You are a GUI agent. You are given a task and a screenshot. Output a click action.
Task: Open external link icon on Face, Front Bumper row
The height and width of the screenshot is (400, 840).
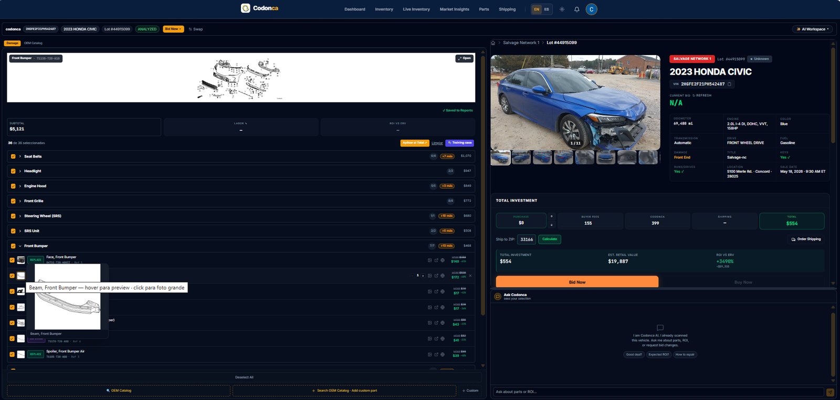tap(436, 260)
